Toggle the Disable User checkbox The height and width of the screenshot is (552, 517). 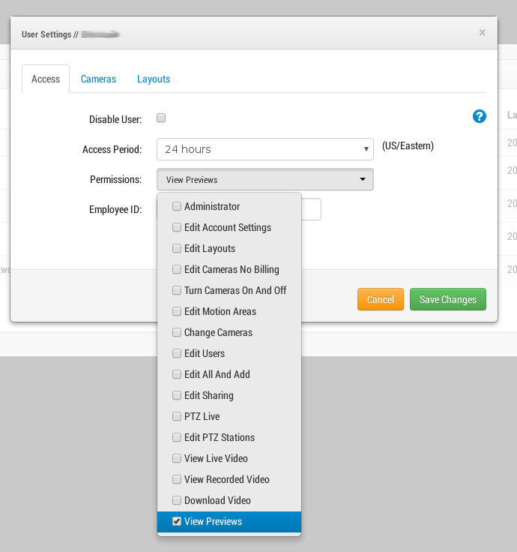click(161, 118)
